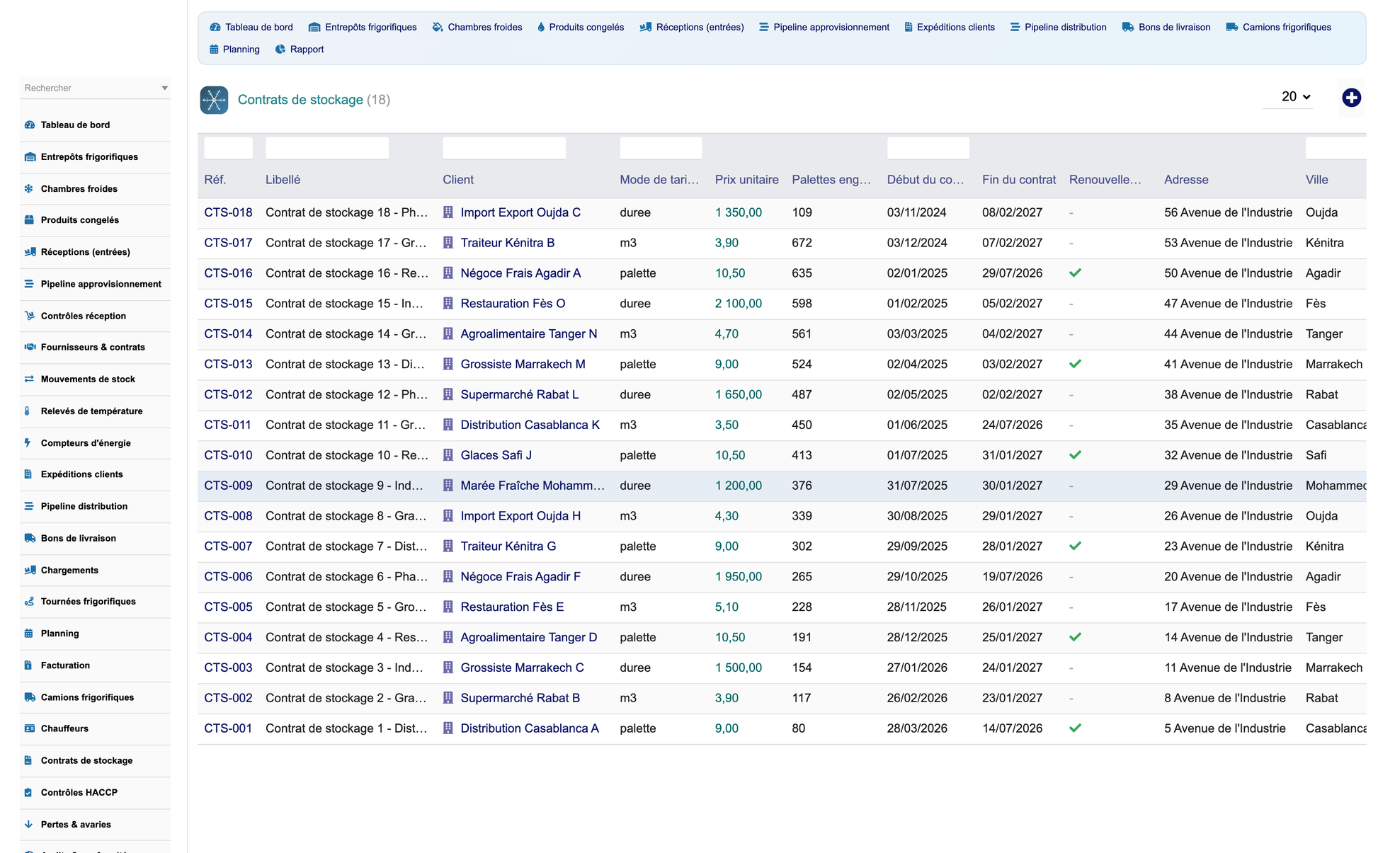Click the Client column filter field
This screenshot has width=1378, height=853.
tap(504, 148)
